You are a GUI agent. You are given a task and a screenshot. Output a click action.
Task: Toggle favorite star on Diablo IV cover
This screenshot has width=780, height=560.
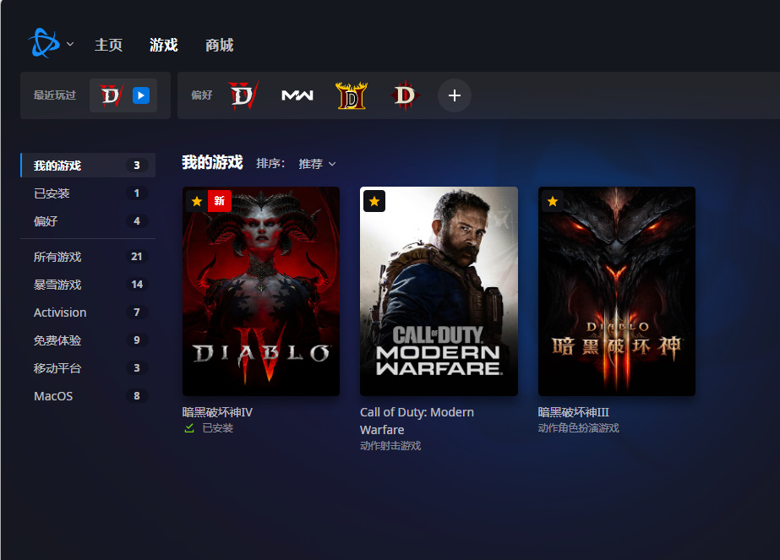pos(197,201)
